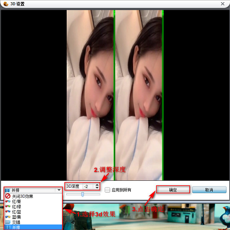The width and height of the screenshot is (230, 230).
Task: Select the 红/青 3D option
Action: coord(33,201)
